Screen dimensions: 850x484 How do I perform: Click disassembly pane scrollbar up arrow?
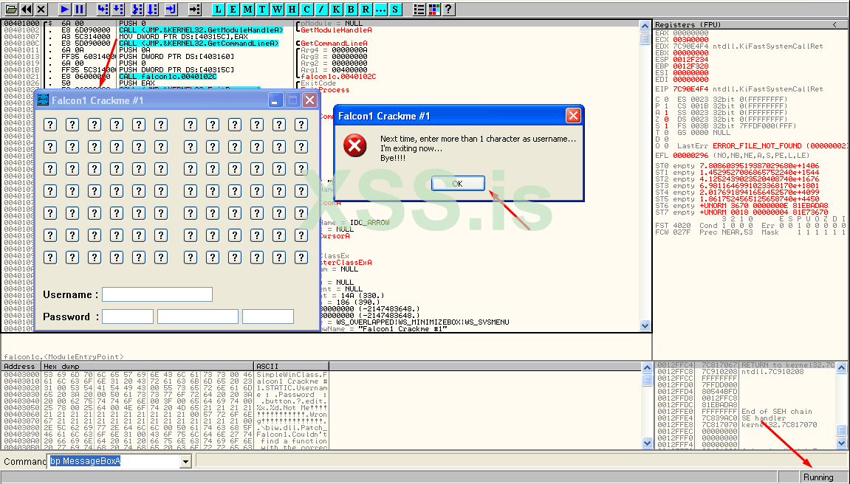coord(645,26)
